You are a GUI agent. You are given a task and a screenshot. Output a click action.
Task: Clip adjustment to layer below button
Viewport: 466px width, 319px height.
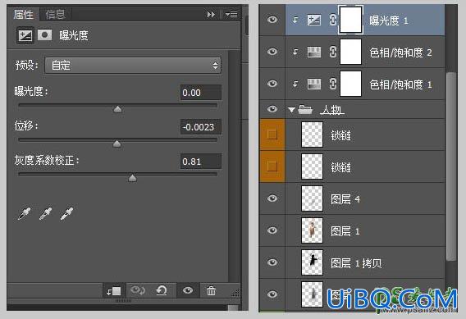[114, 291]
